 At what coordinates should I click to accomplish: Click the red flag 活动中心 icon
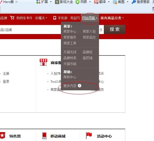[89, 135]
